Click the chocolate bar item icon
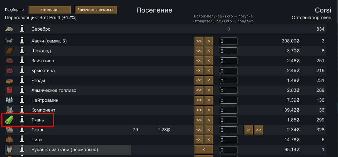Screen dimensions: 338x157 click(x=9, y=51)
